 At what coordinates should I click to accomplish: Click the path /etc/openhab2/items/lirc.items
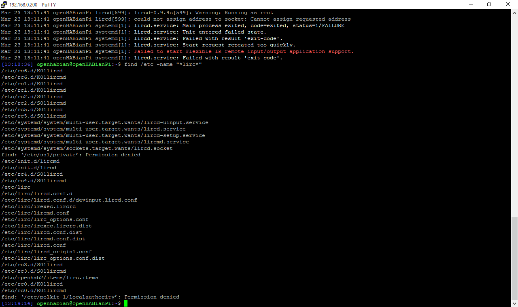coord(49,277)
